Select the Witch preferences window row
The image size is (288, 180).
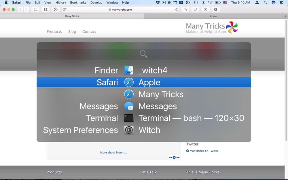(144, 130)
